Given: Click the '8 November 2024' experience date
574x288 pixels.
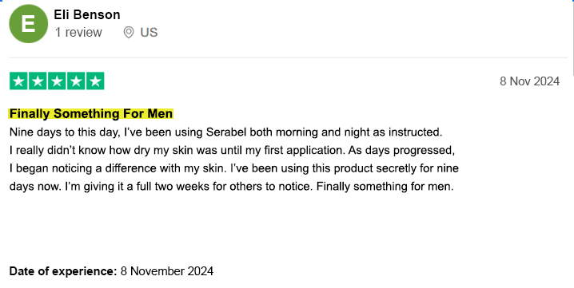Looking at the screenshot, I should (x=167, y=271).
